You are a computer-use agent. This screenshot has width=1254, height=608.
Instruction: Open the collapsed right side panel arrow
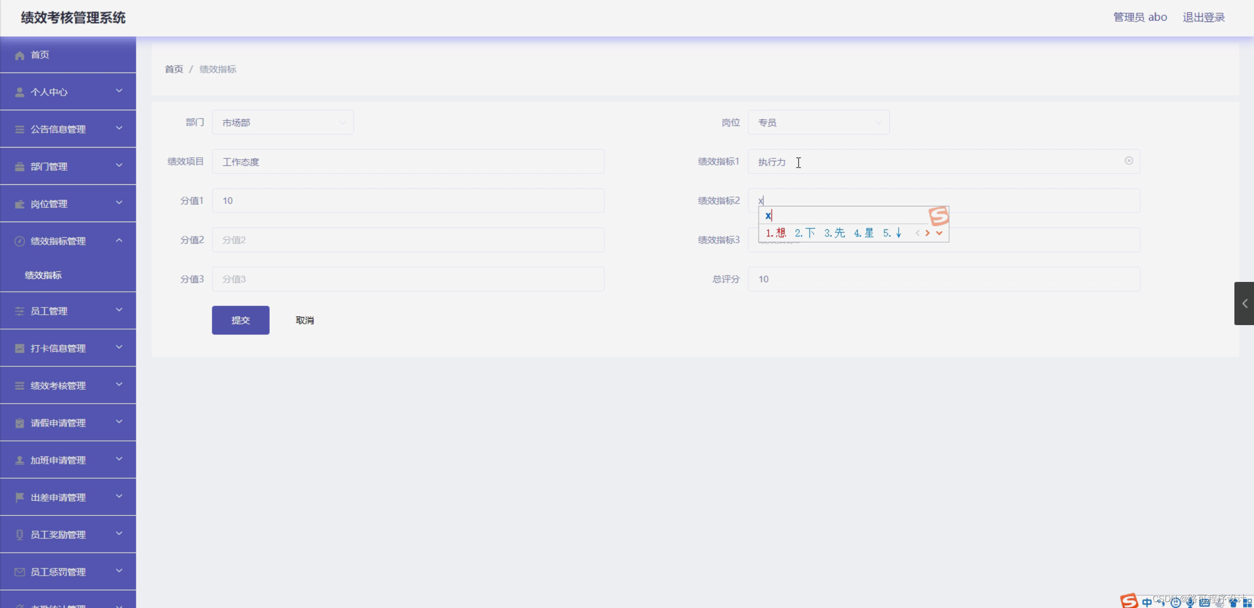[x=1244, y=304]
